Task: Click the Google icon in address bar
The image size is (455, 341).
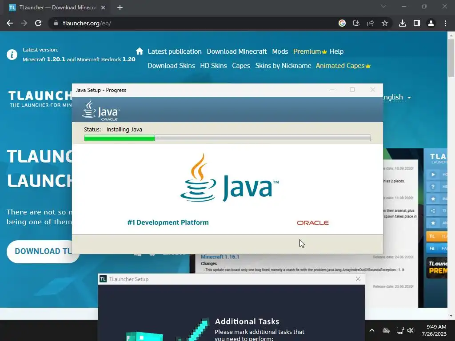Action: click(x=342, y=23)
